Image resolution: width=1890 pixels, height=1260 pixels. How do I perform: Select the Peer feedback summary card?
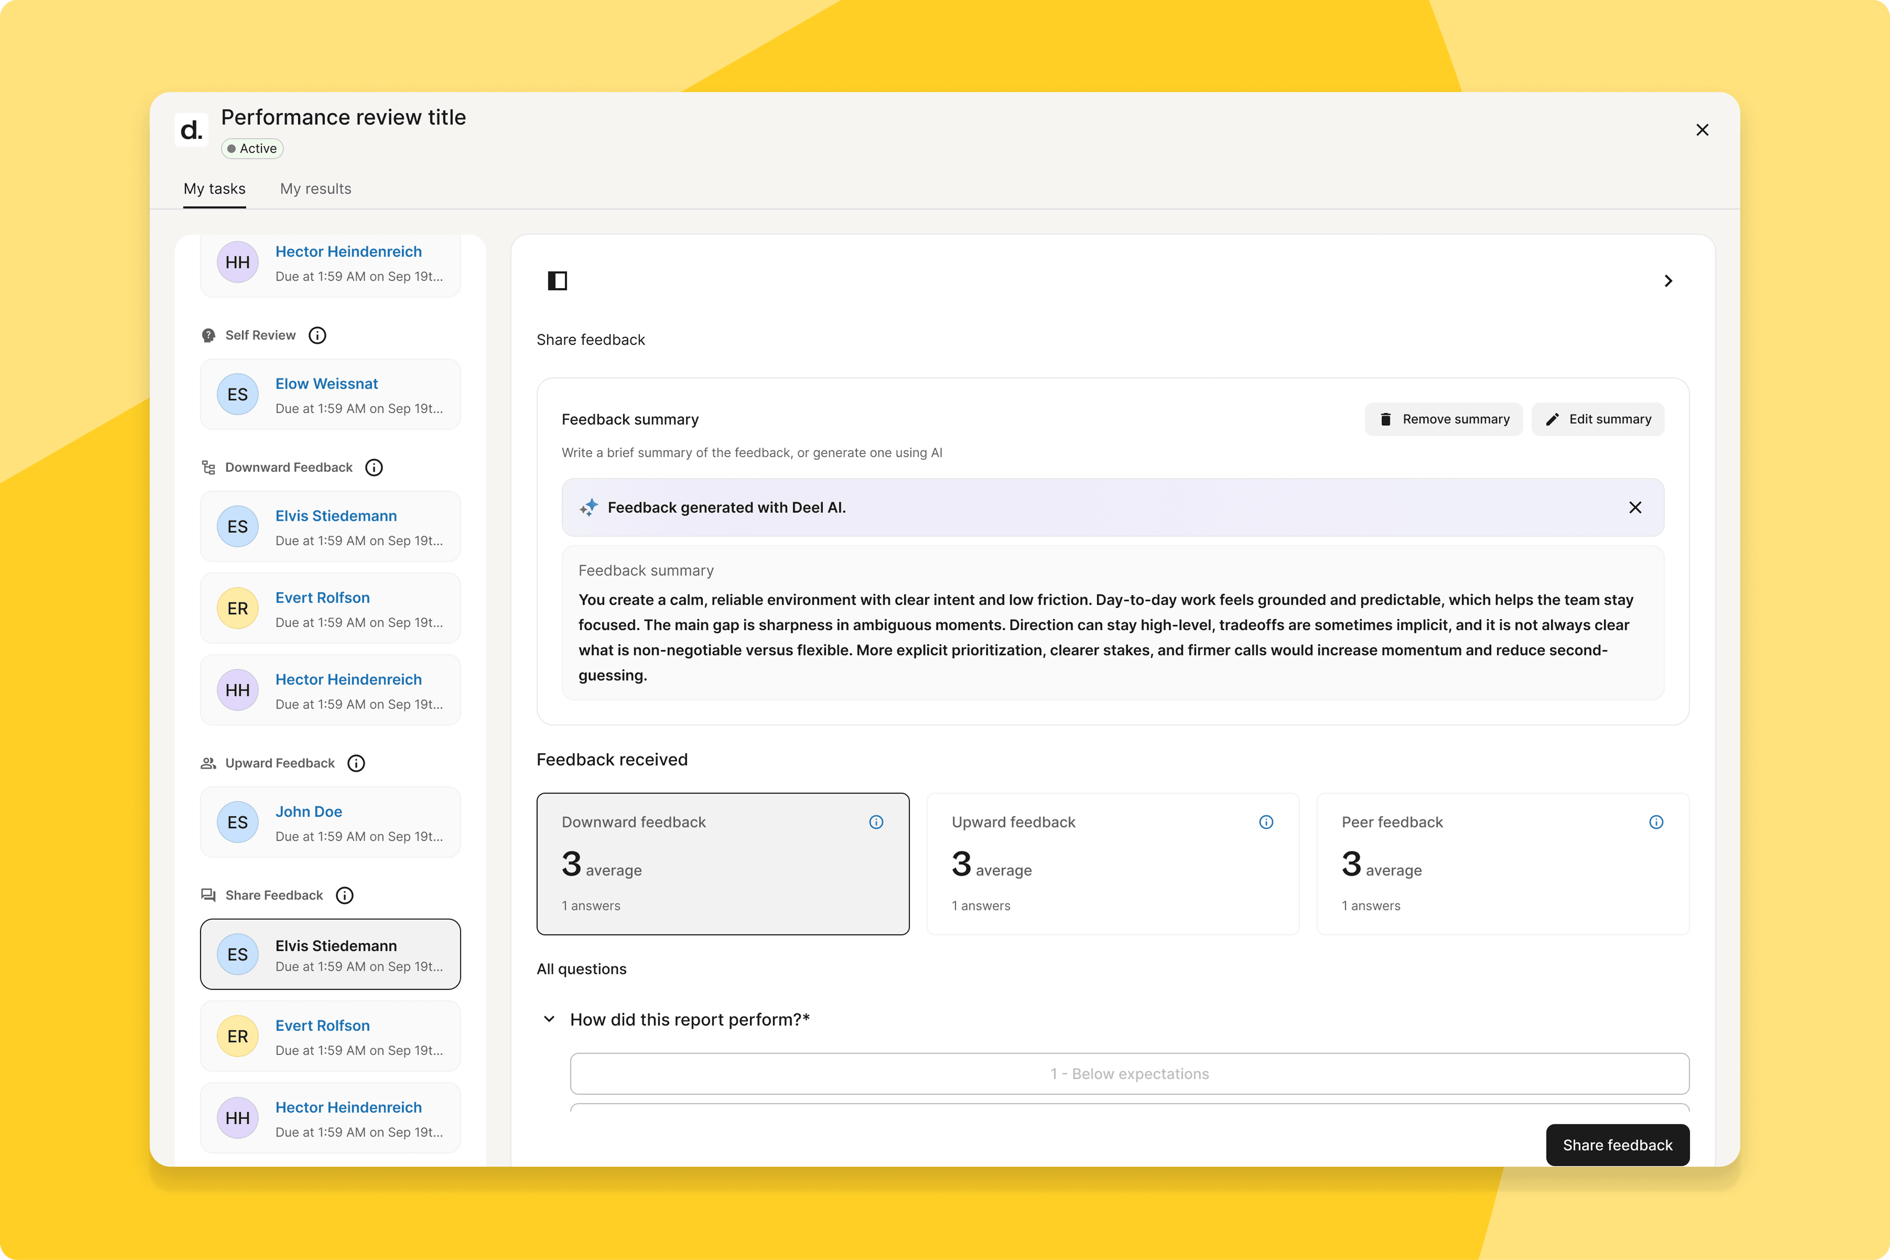[x=1503, y=864]
